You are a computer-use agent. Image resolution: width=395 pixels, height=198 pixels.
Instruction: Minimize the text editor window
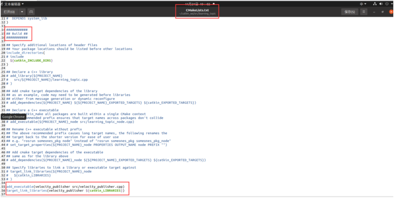coord(374,12)
